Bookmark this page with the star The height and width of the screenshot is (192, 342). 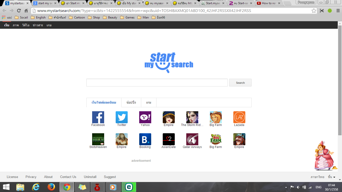coord(314,11)
